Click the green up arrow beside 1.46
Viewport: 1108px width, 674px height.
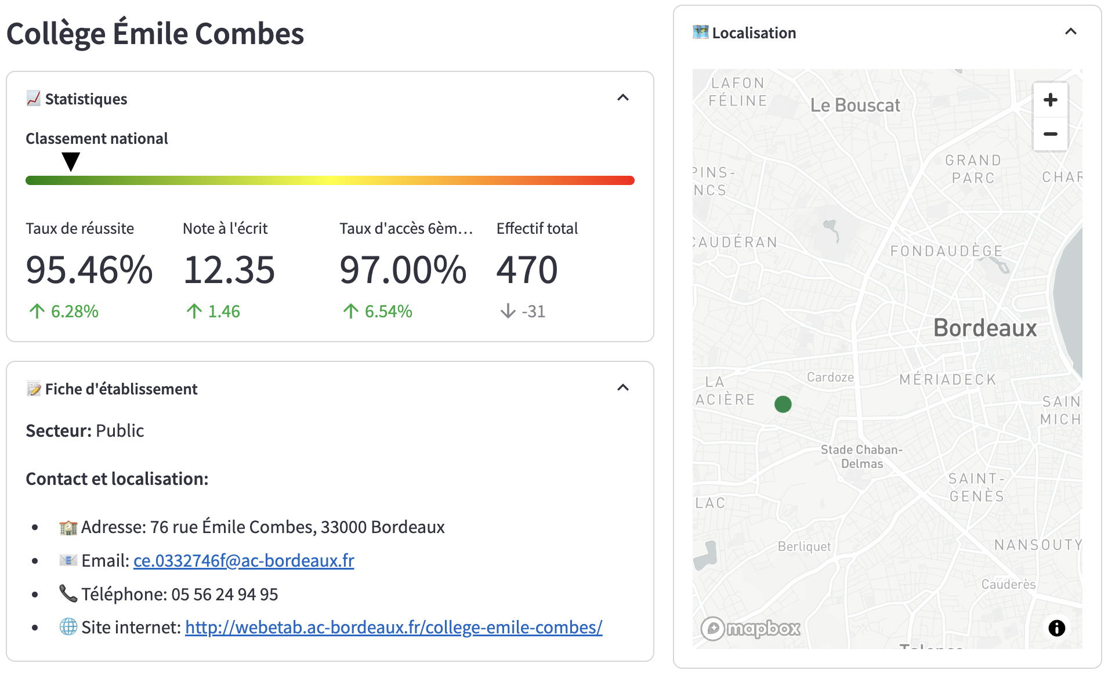click(194, 311)
